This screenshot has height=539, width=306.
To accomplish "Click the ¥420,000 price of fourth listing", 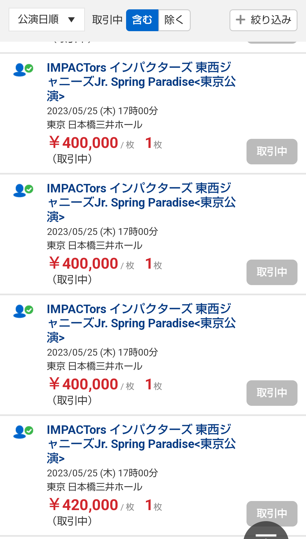I will (x=84, y=505).
